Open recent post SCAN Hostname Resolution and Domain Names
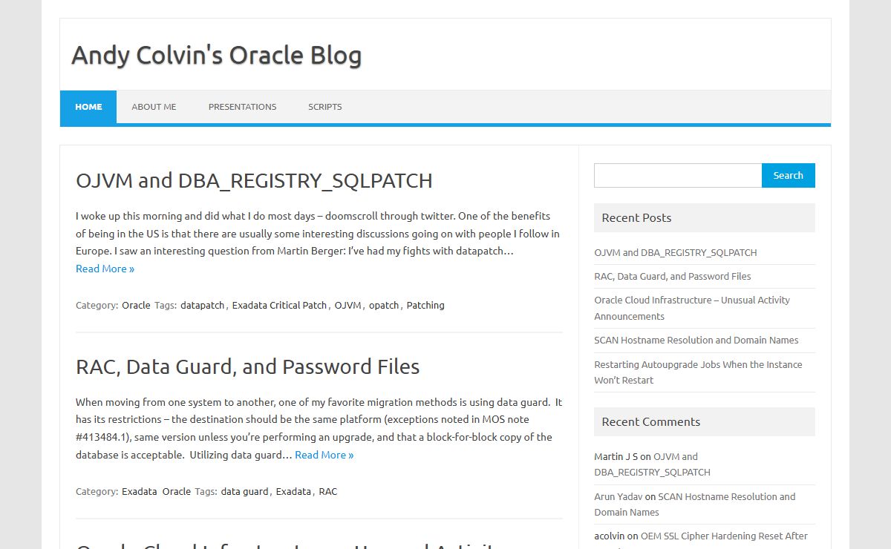 (x=696, y=340)
